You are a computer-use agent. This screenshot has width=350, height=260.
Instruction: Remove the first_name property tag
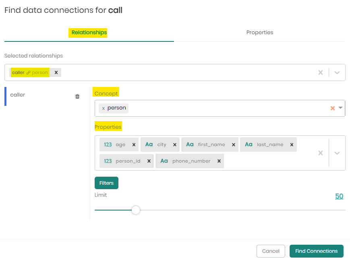233,144
